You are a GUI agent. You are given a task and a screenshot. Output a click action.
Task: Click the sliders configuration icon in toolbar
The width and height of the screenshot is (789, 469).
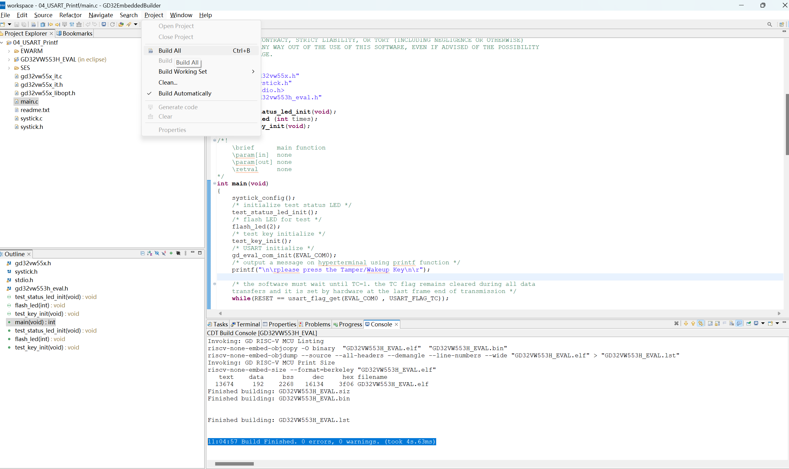pyautogui.click(x=72, y=24)
